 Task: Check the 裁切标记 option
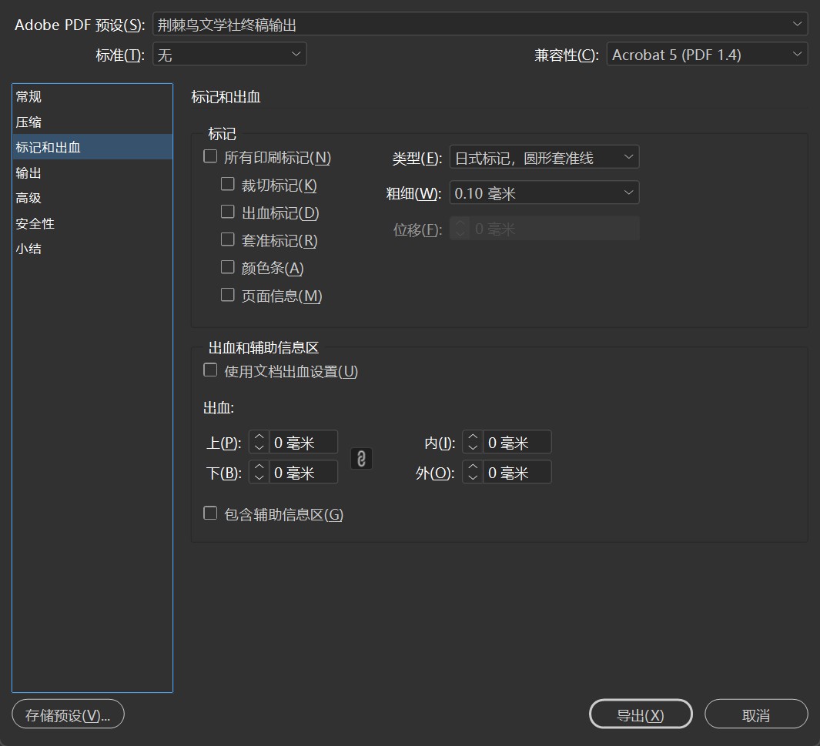[227, 183]
